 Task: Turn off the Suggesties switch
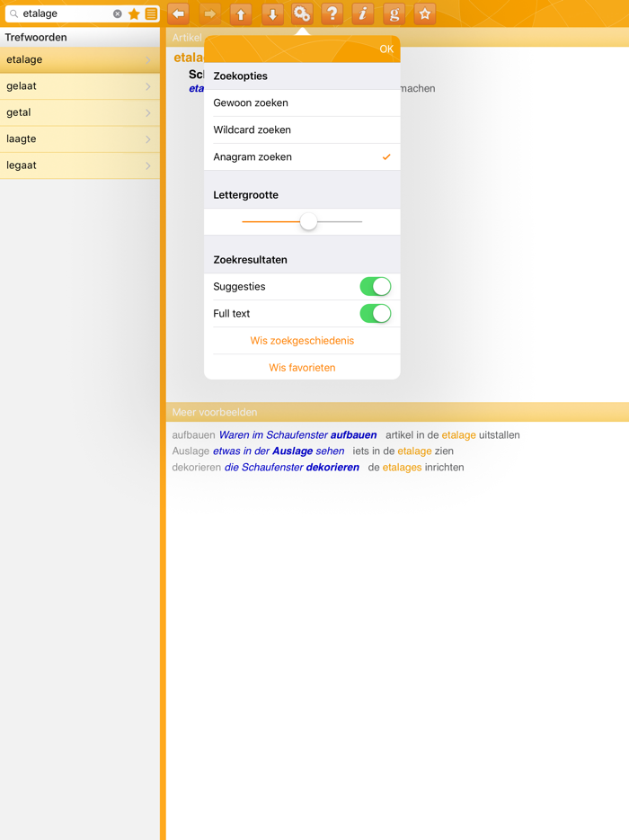[375, 287]
